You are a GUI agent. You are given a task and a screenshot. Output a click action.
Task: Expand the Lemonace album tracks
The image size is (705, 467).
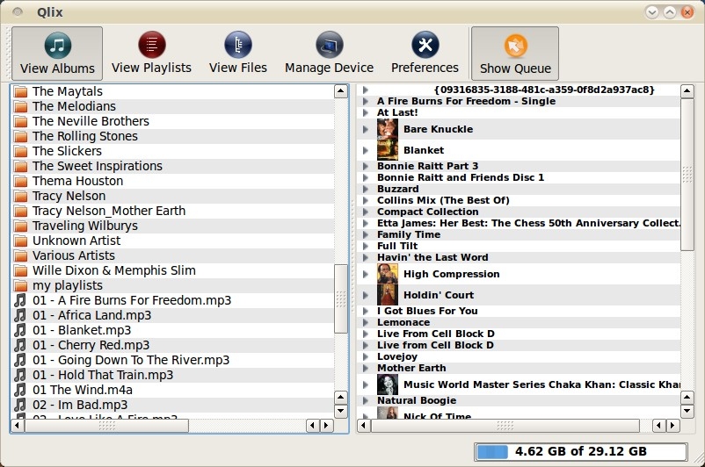[x=366, y=322]
